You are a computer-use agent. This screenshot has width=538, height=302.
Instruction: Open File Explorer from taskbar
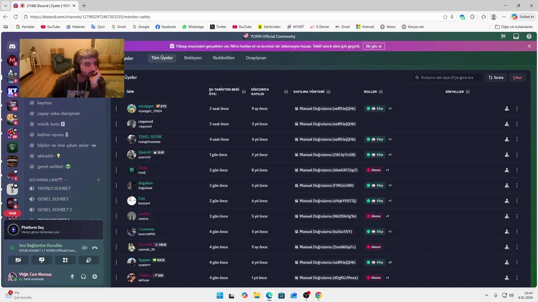pyautogui.click(x=257, y=295)
